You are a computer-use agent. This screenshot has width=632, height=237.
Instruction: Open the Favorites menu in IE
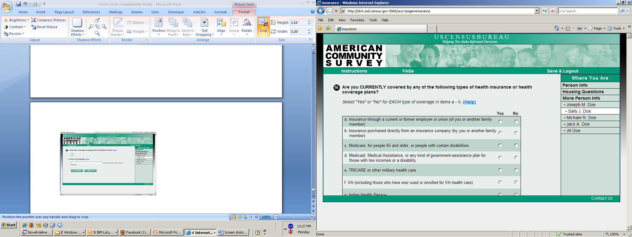tap(357, 20)
